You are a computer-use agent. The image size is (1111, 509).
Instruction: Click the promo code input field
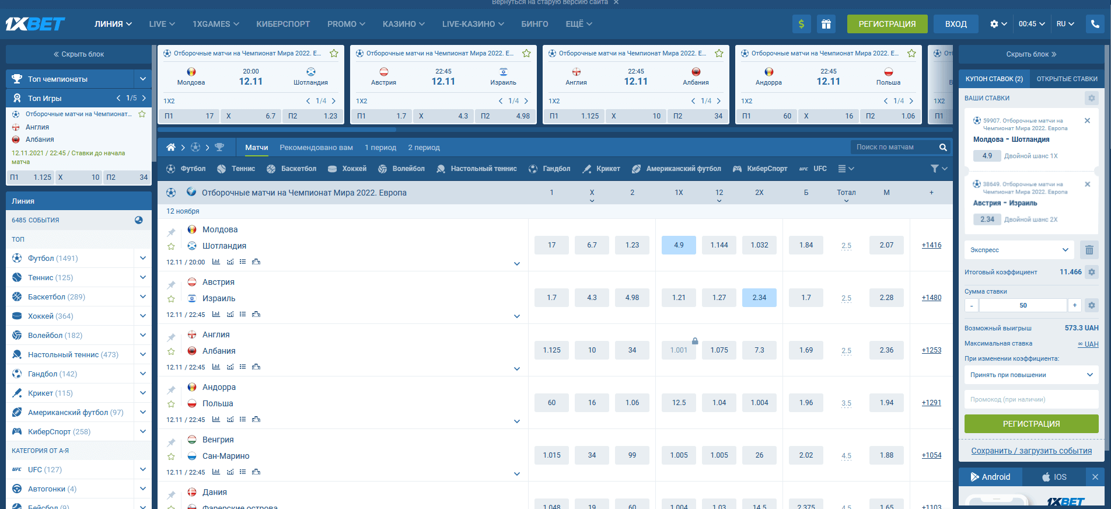(1031, 399)
